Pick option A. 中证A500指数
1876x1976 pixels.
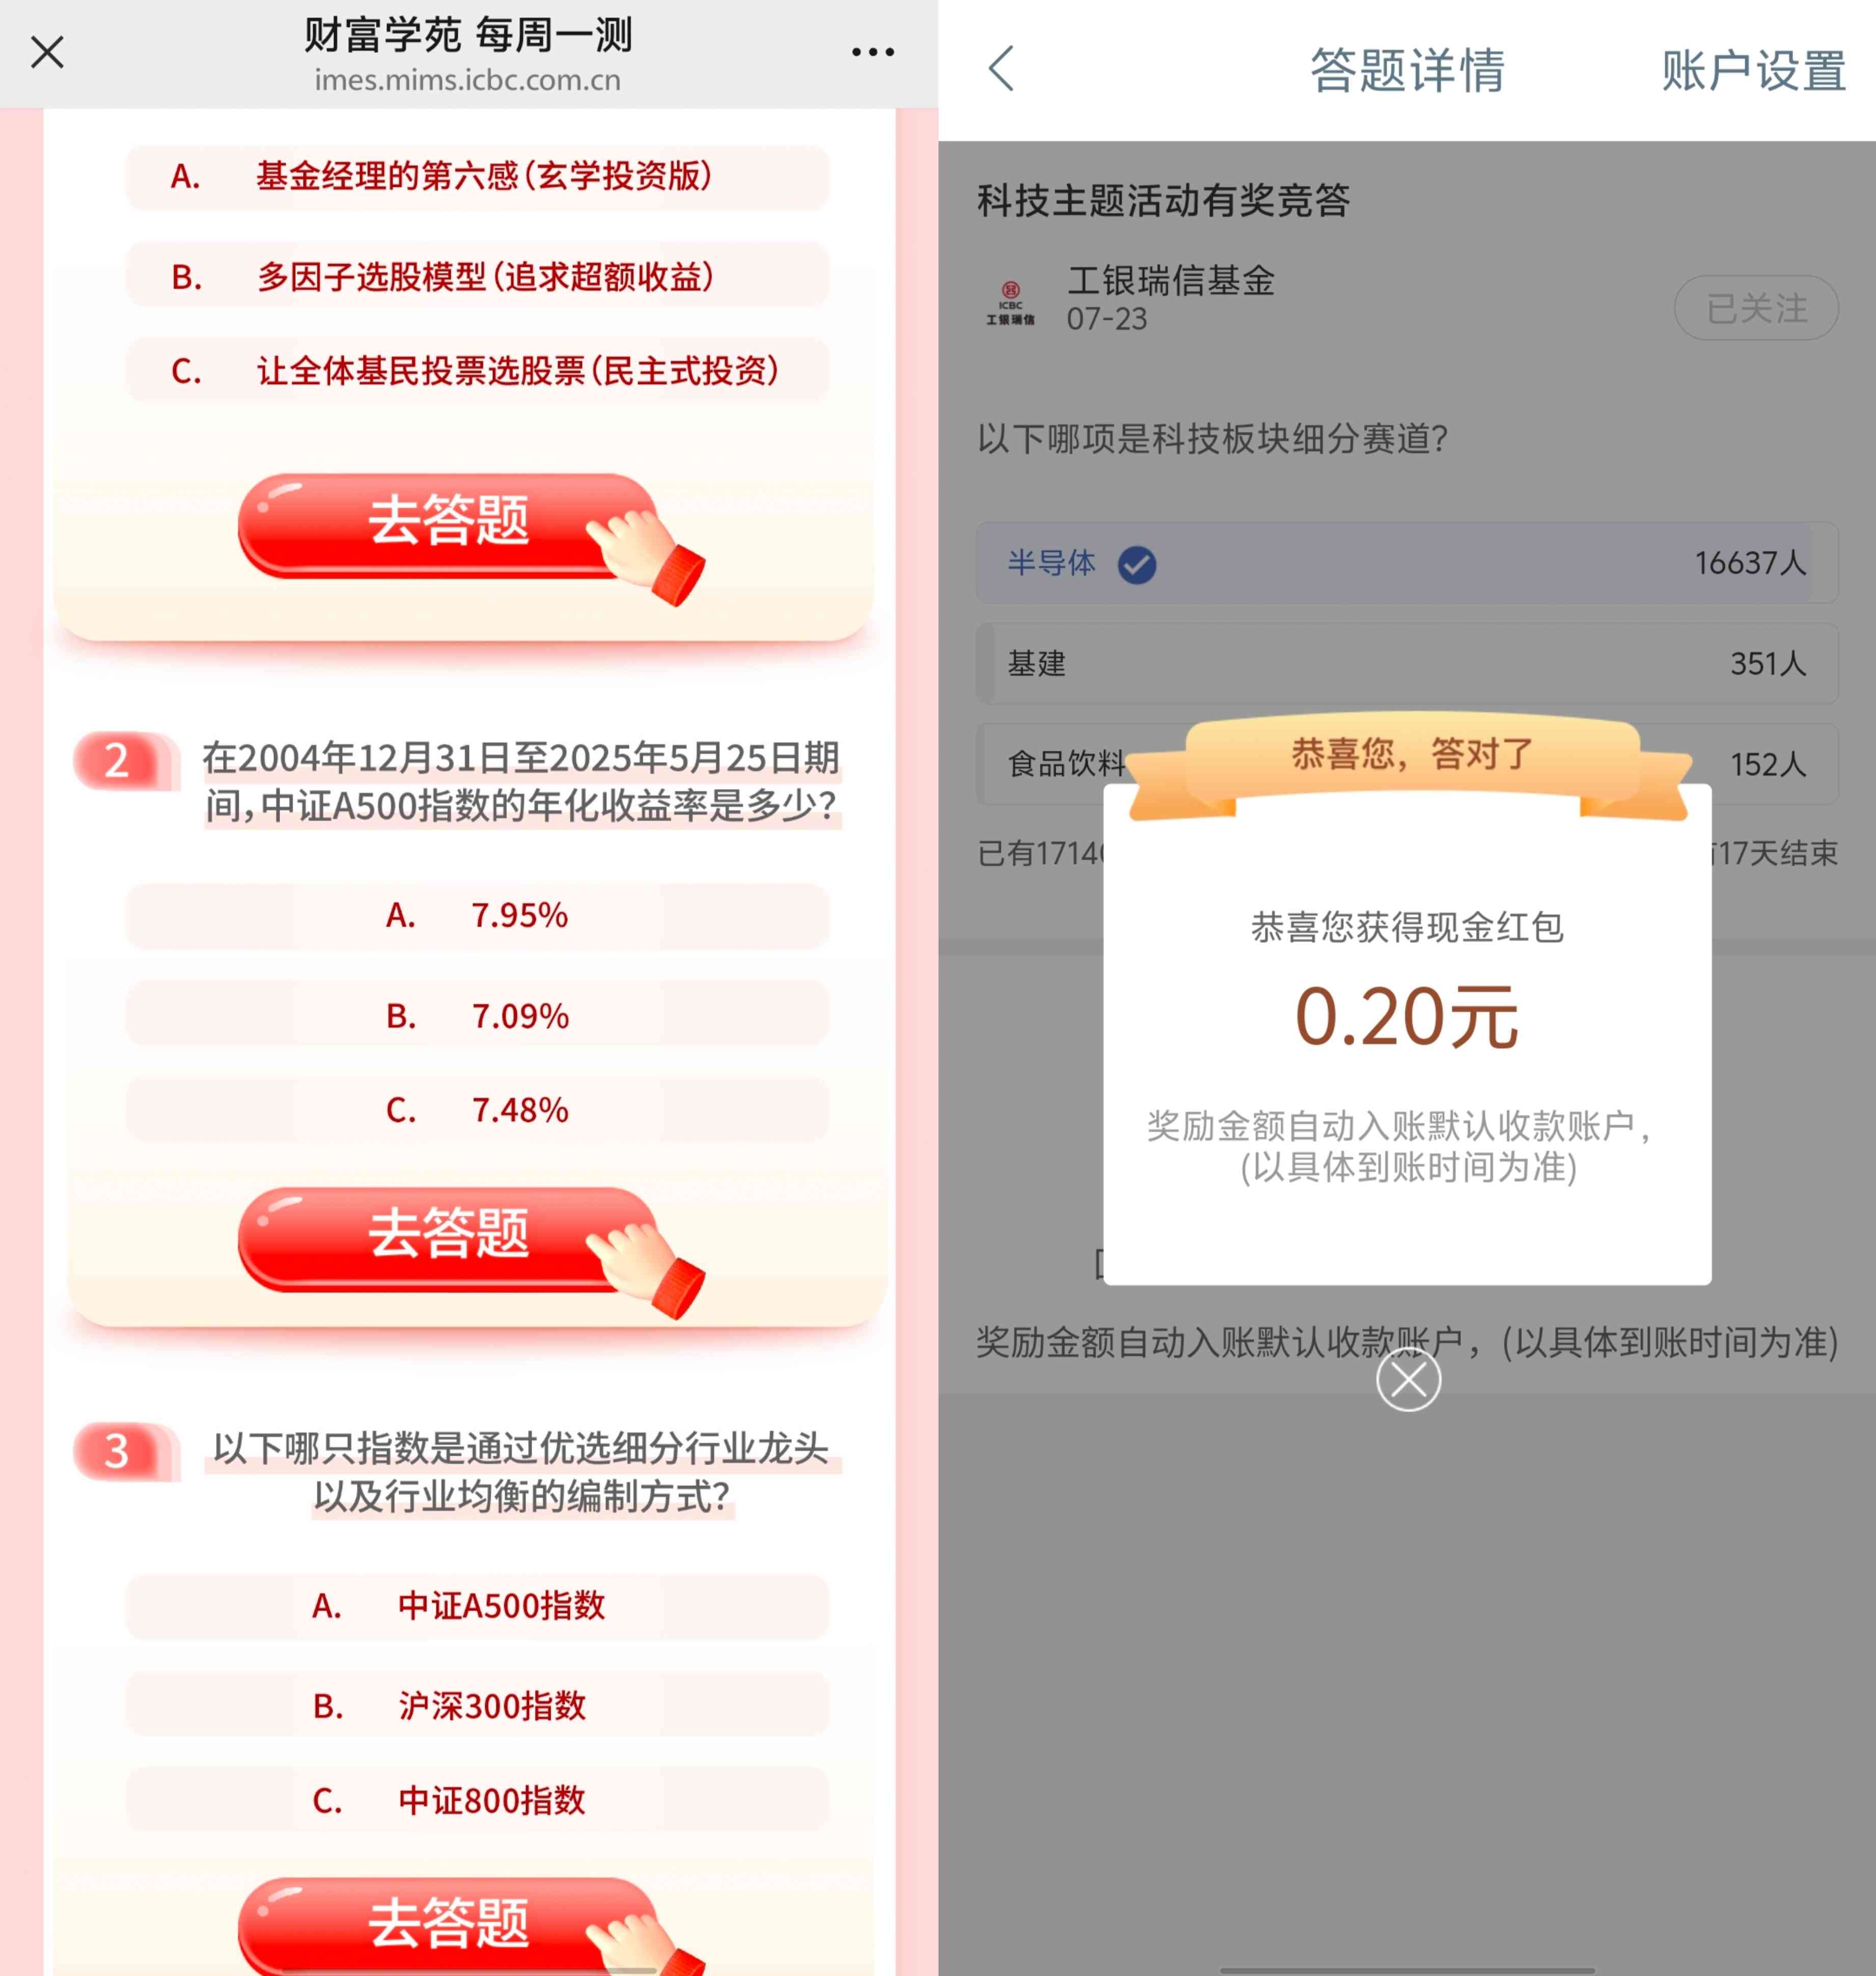point(477,1606)
